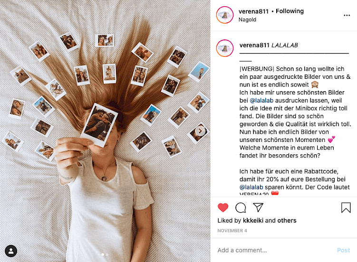Open the three-dot more options menu

pyautogui.click(x=347, y=15)
